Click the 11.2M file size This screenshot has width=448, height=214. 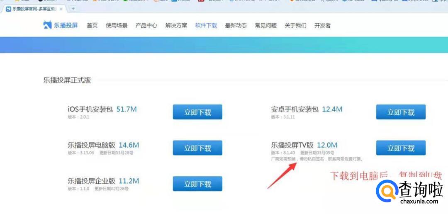coord(129,181)
